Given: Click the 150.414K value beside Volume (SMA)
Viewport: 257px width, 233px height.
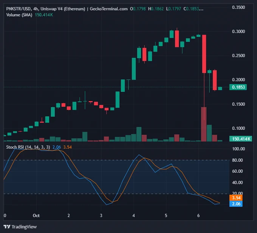Looking at the screenshot, I should click(x=44, y=15).
